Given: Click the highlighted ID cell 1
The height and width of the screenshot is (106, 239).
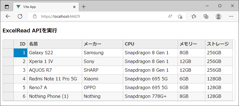Looking at the screenshot, I should 20,53.
